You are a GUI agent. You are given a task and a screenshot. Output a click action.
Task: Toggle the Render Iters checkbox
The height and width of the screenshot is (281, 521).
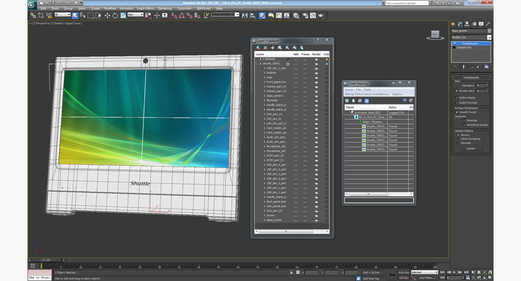[457, 91]
